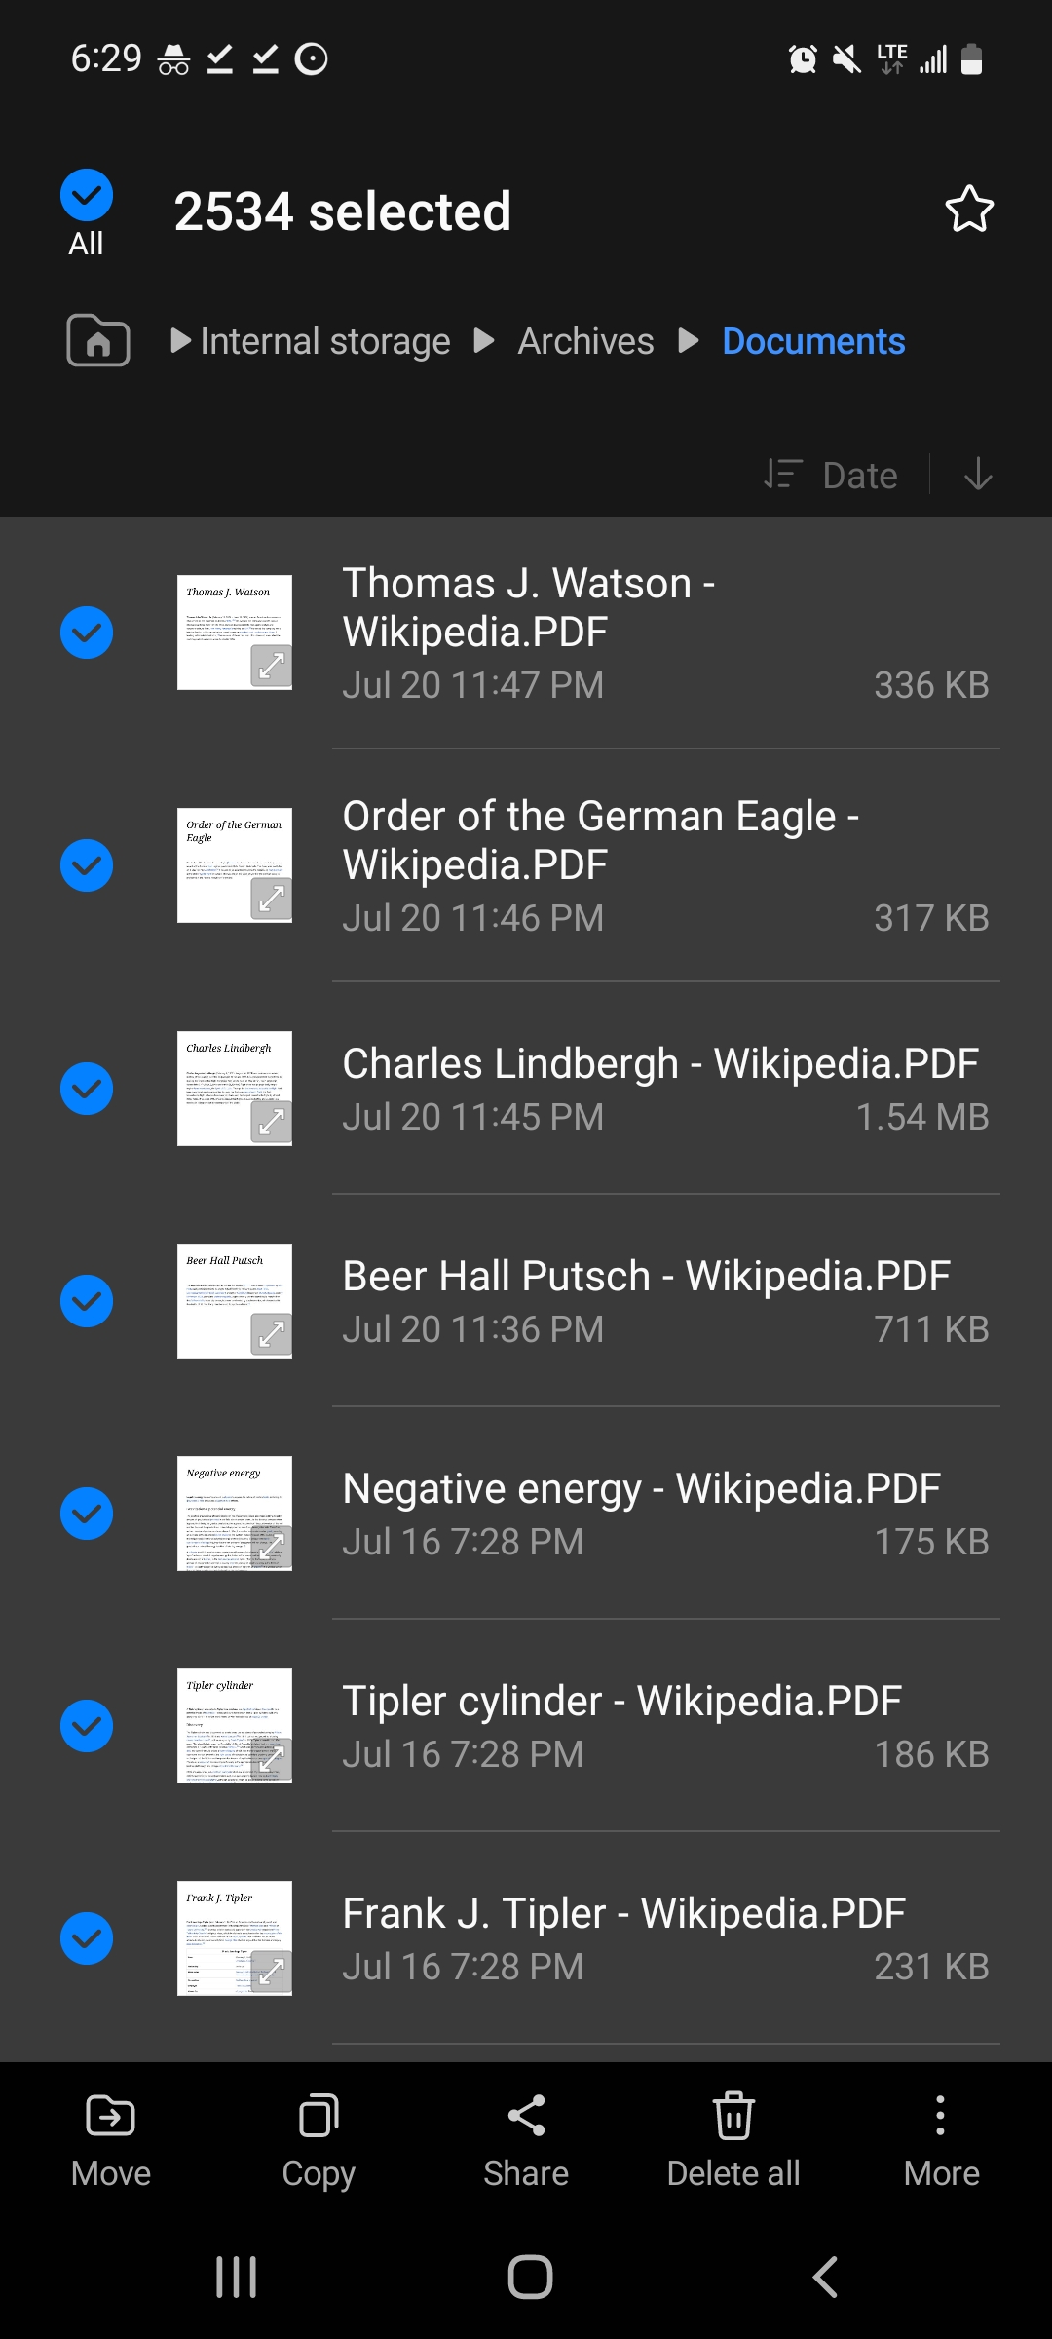Image resolution: width=1052 pixels, height=2339 pixels.
Task: Tap the Tipler cylinder PDF thumbnail
Action: coord(234,1726)
